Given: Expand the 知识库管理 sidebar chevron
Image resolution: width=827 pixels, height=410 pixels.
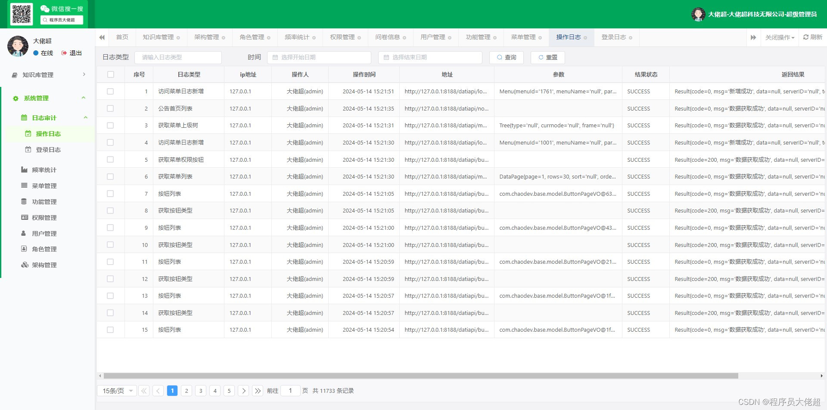Looking at the screenshot, I should click(x=84, y=74).
